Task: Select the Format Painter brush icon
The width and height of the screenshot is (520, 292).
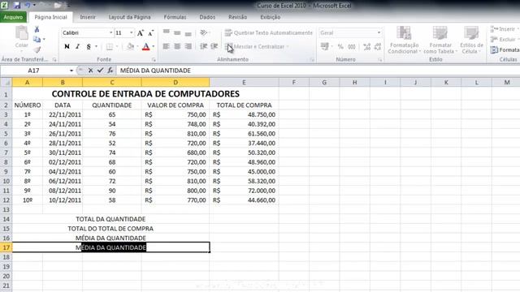Action: 37,49
